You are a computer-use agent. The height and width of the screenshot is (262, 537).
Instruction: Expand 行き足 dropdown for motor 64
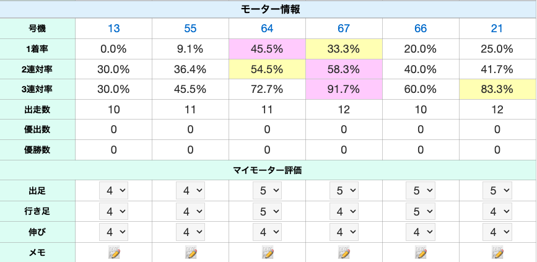click(x=268, y=211)
